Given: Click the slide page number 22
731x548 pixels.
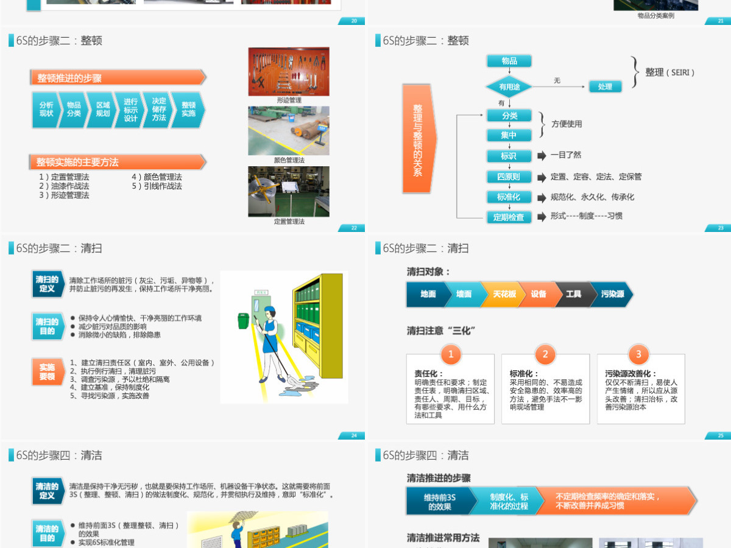Looking at the screenshot, I should click(x=355, y=229).
